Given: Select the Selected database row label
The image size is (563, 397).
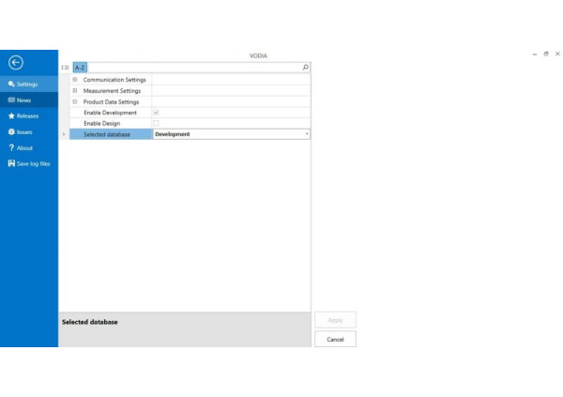Looking at the screenshot, I should tap(107, 134).
